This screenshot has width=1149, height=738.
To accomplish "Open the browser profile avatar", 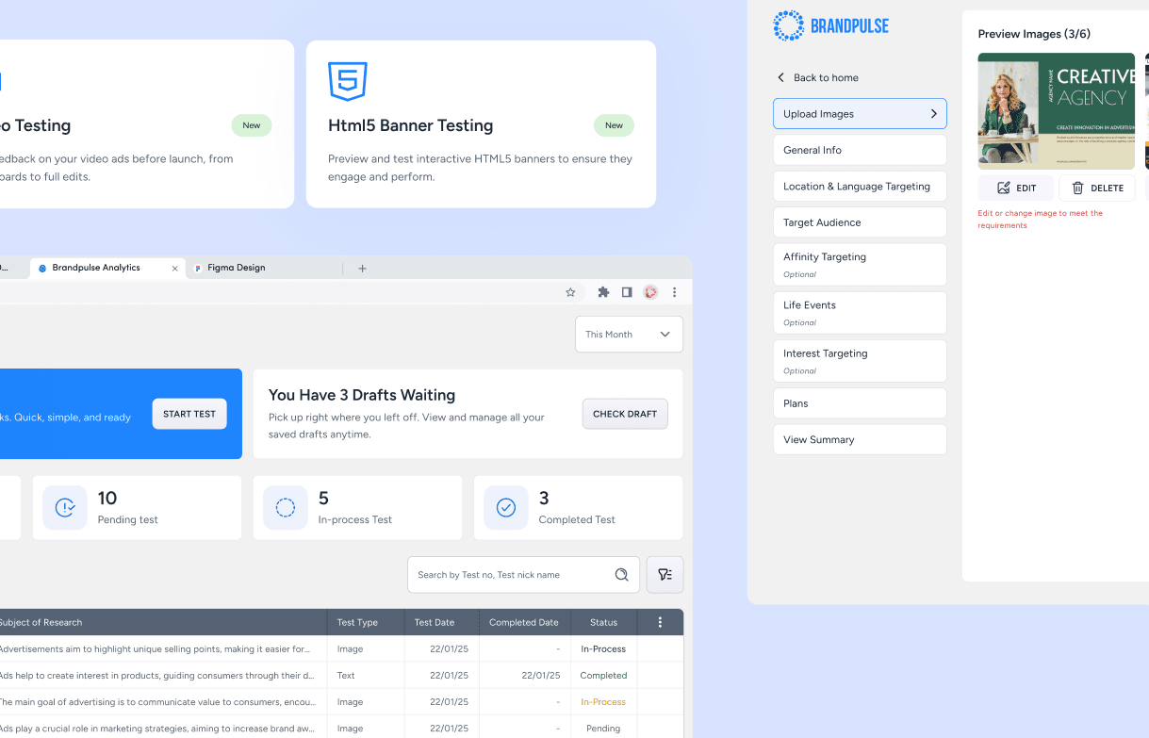I will tap(650, 292).
